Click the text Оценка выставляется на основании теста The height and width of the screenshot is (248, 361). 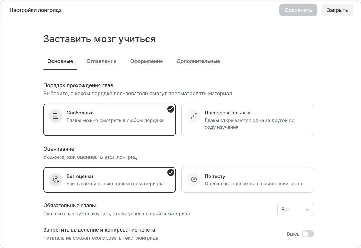[253, 184]
